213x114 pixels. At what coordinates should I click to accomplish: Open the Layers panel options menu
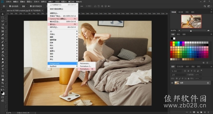point(211,67)
